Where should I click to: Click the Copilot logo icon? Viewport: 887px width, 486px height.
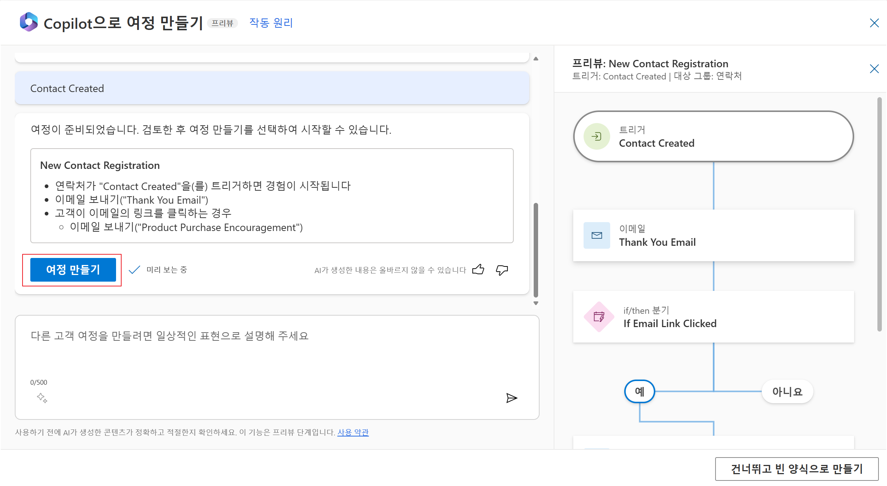[x=29, y=22]
